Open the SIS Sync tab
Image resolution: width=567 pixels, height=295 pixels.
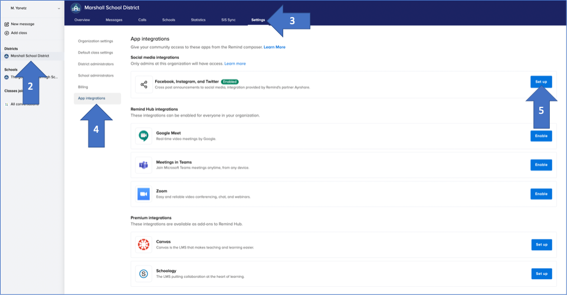[x=228, y=20]
